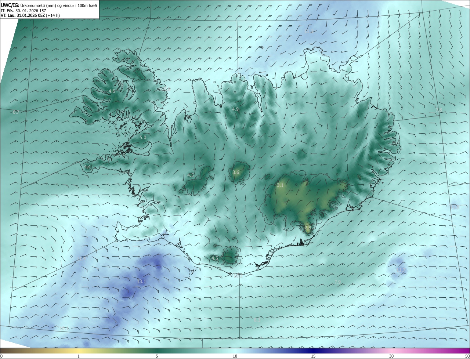This screenshot has width=470, height=359.
Task: Click the color scale at the 30 tick
Action: tap(391, 356)
